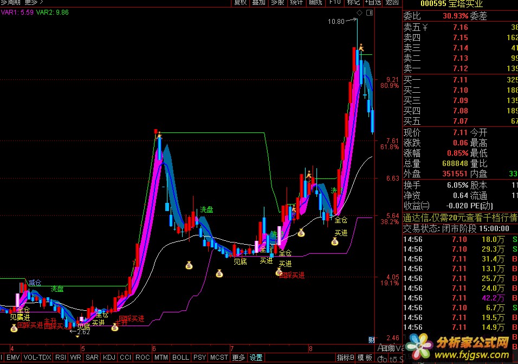
Task: Click the 买一 price 7.11 row
Action: pyautogui.click(x=460, y=80)
